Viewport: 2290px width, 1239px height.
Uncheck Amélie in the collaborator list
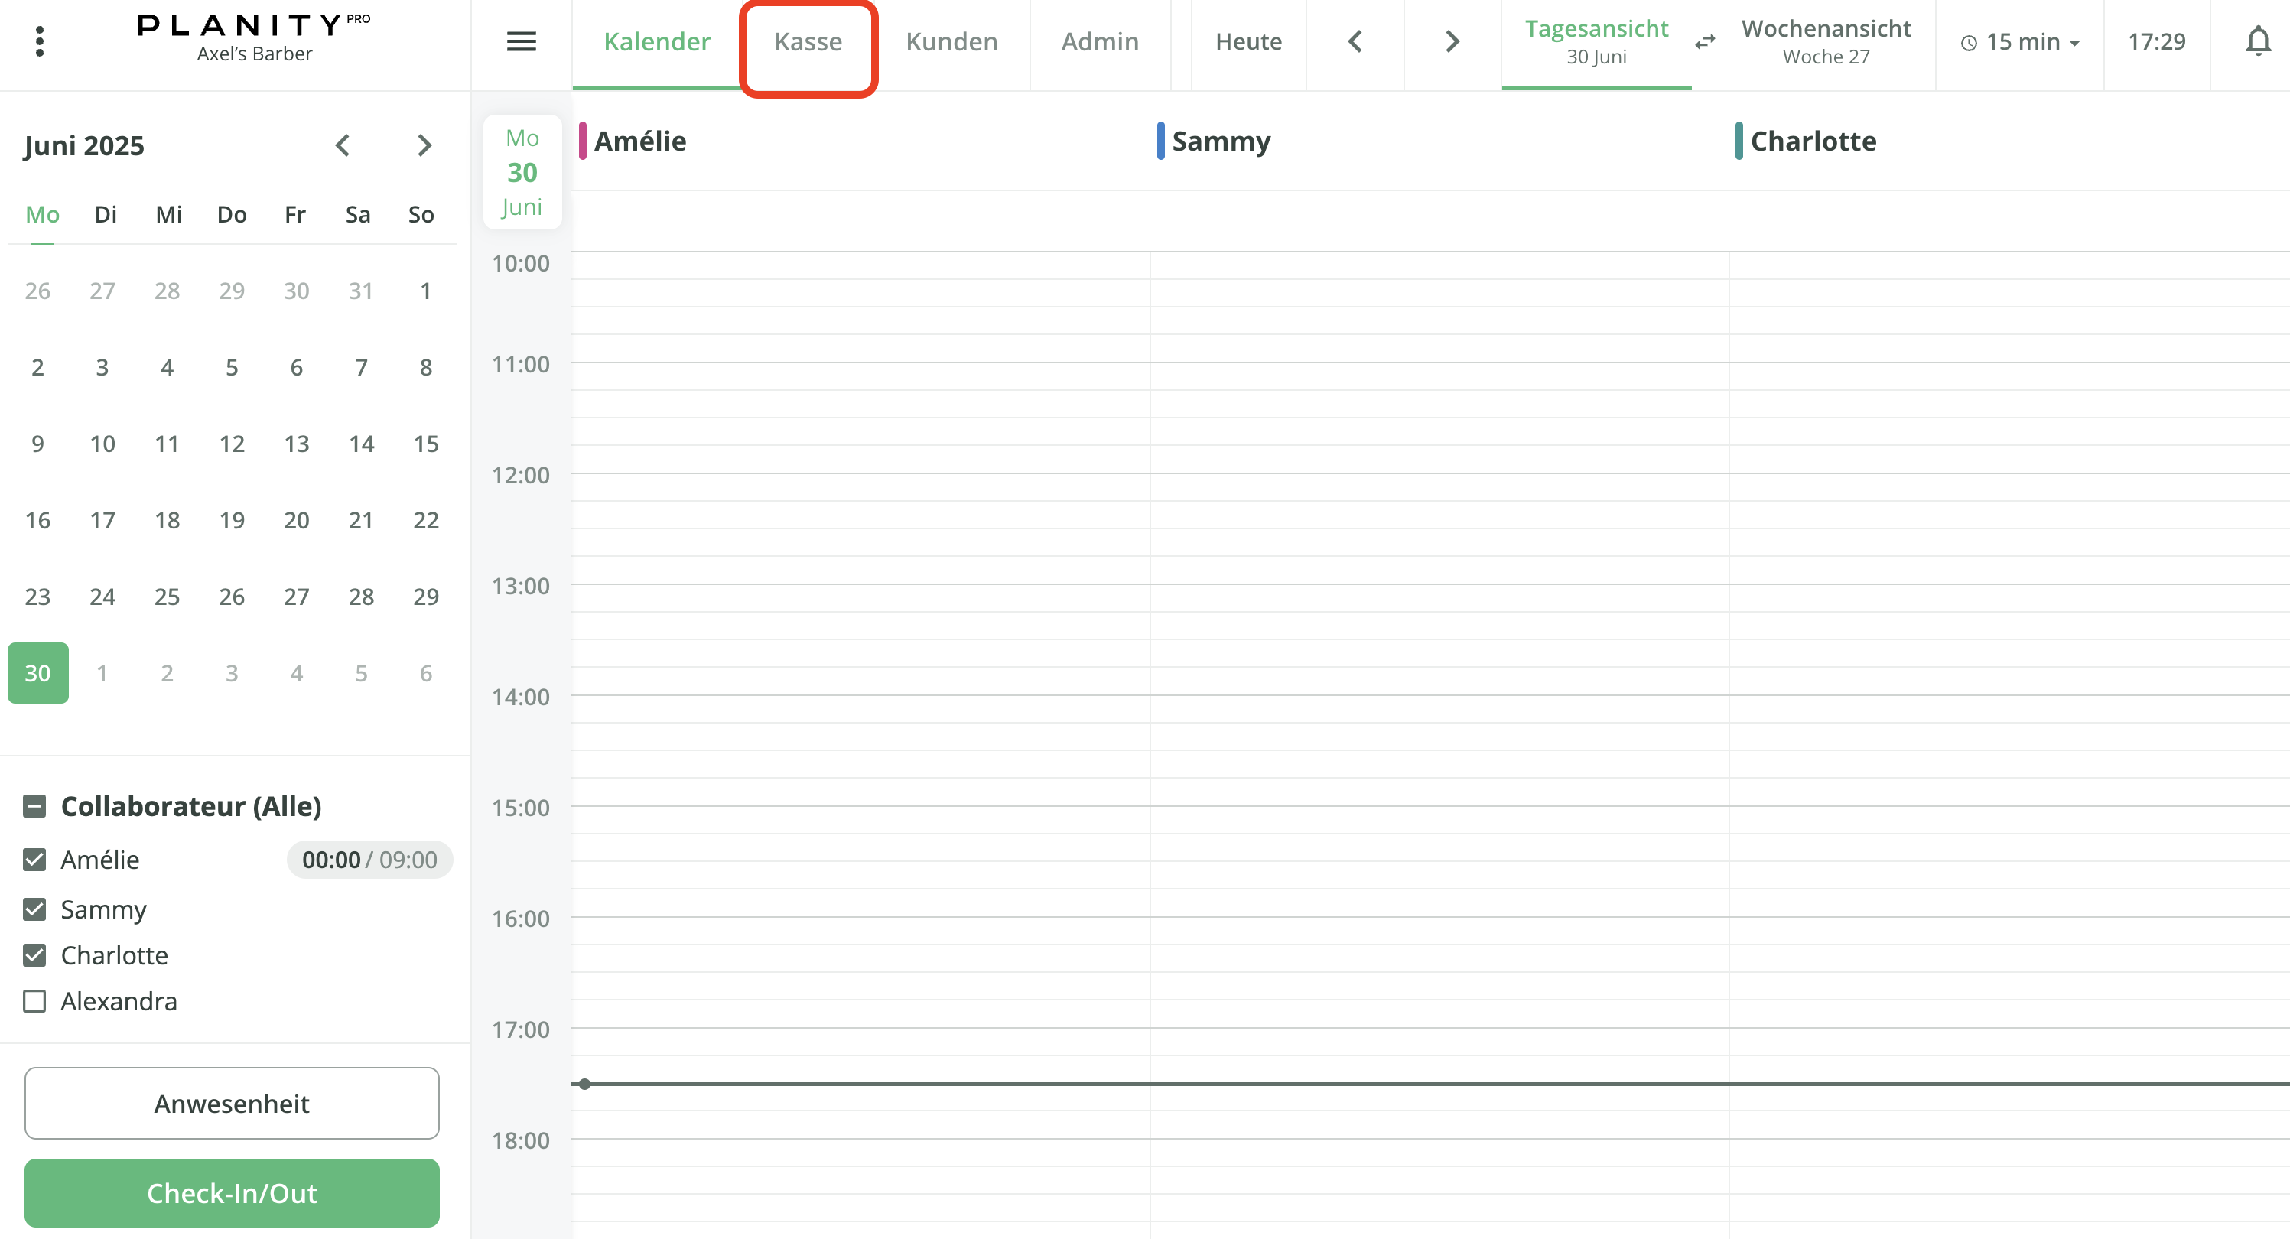[x=34, y=860]
